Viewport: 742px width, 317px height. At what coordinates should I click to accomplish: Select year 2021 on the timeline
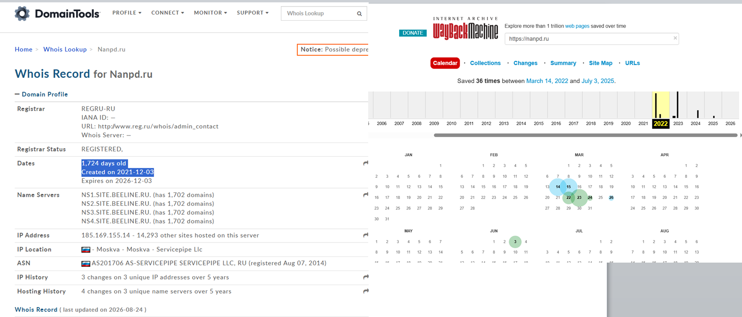click(643, 123)
